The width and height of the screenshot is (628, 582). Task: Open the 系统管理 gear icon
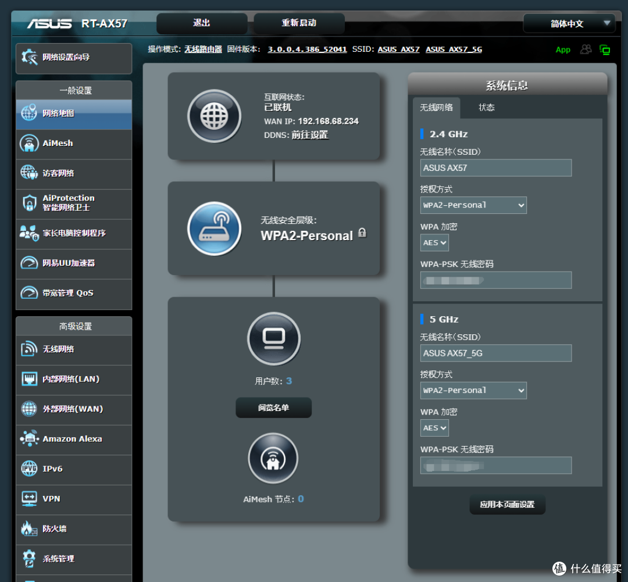coord(29,558)
